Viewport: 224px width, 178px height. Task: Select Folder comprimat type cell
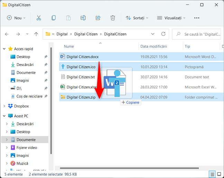click(201, 97)
